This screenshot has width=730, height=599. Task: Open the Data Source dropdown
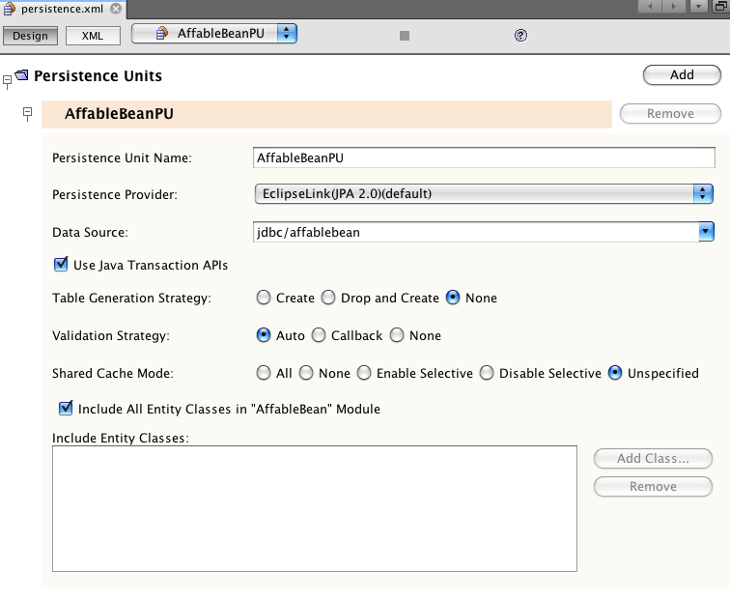click(706, 231)
